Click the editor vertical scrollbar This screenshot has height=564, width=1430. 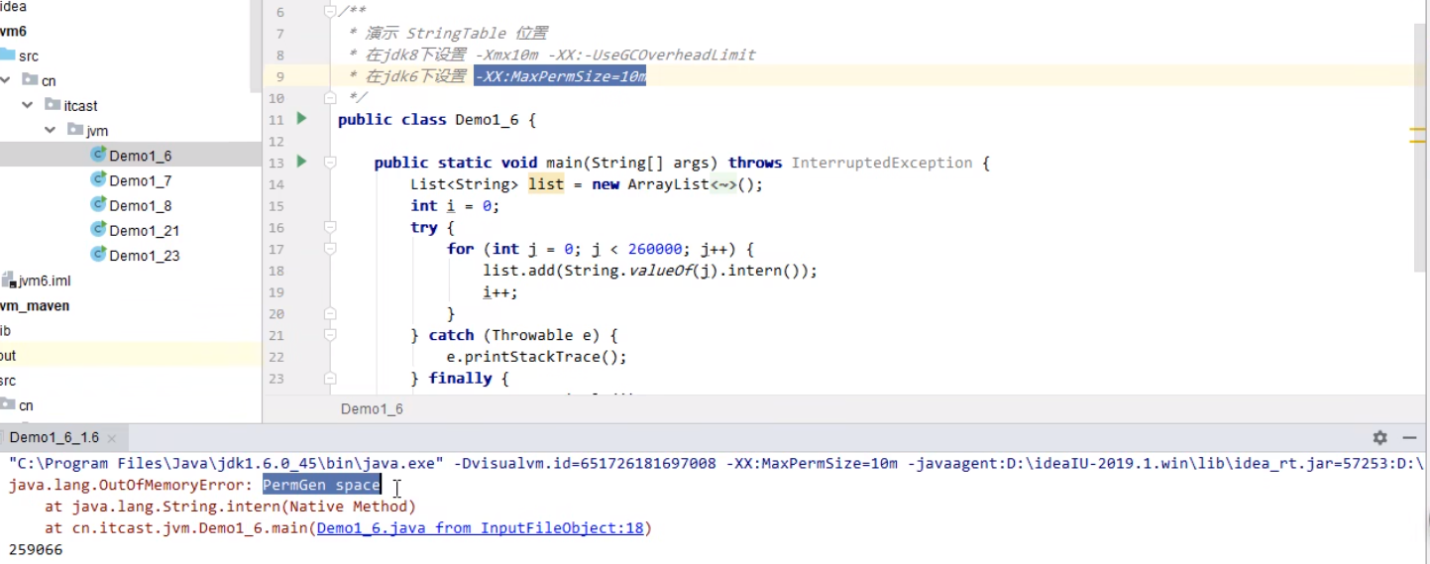tap(1419, 149)
